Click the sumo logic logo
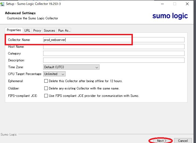Image resolution: width=196 pixels, height=143 pixels. click(x=170, y=16)
